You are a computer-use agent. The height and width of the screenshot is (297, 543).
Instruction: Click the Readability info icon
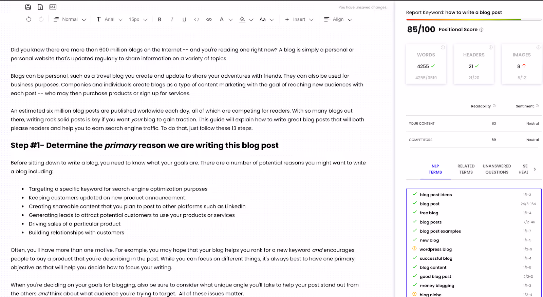[494, 106]
